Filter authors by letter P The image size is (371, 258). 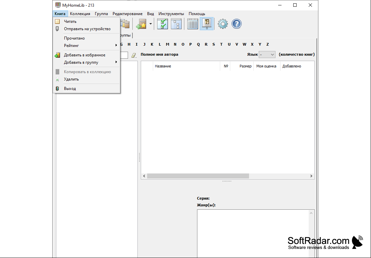click(190, 44)
